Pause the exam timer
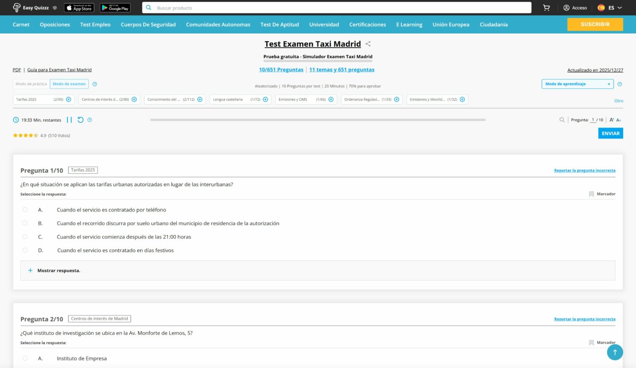Screen dimensions: 636x368 [x=69, y=120]
